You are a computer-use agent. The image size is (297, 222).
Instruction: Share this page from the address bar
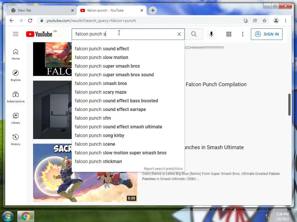click(x=255, y=21)
